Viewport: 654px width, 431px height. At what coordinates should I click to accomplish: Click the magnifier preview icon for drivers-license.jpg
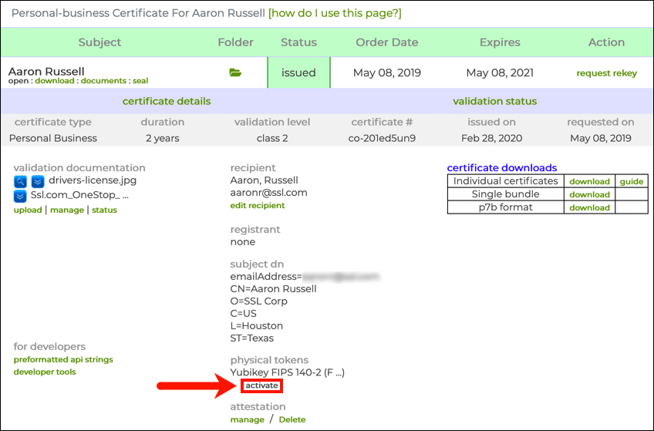[x=21, y=182]
